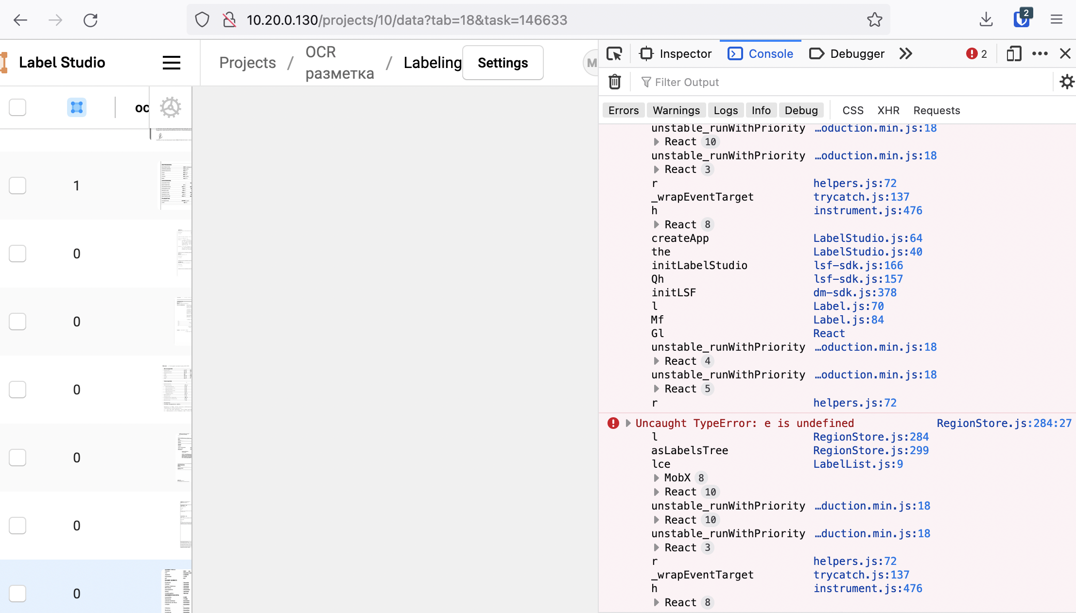This screenshot has width=1076, height=613.
Task: Open DevTools settings with the gear icon
Action: tap(1066, 82)
